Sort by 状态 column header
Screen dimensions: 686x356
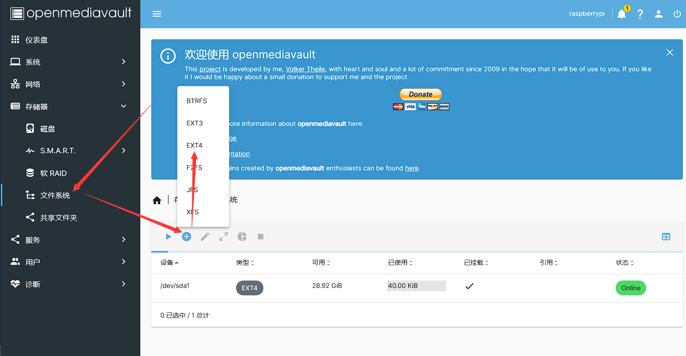[x=625, y=262]
